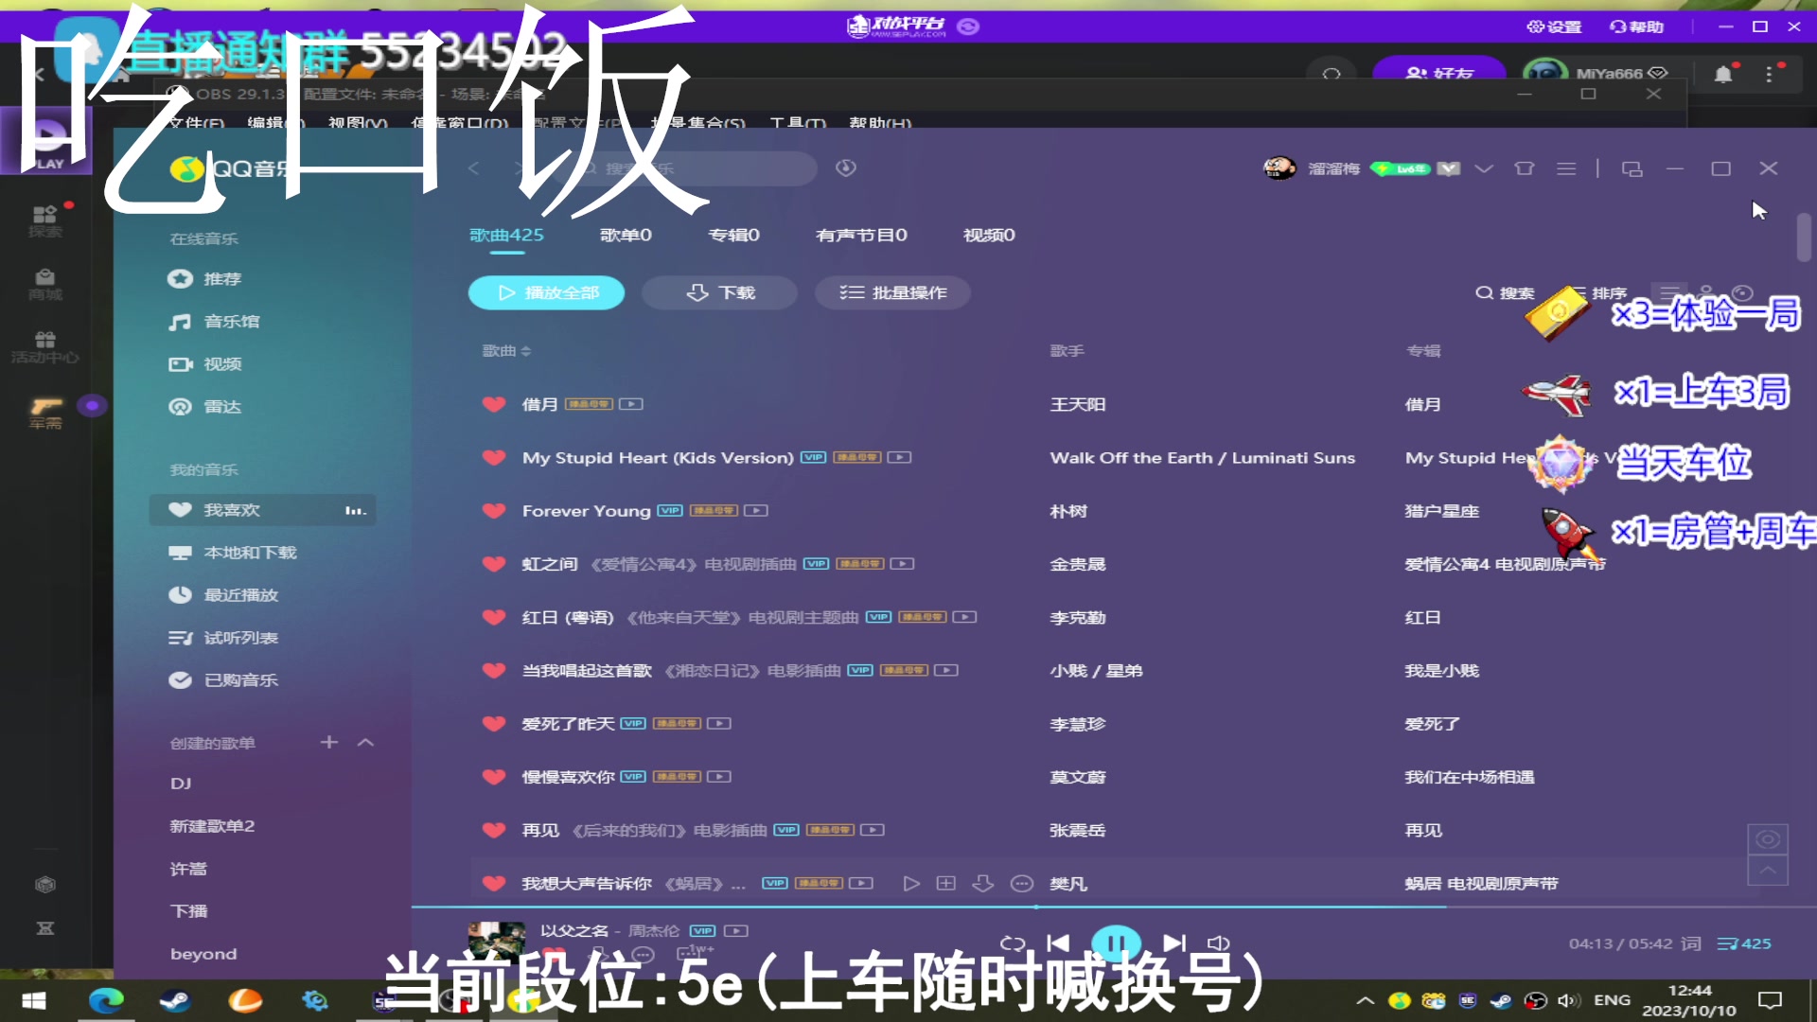The height and width of the screenshot is (1022, 1817).
Task: Expand the account dropdown chevron in QQ Music
Action: pos(1484,168)
